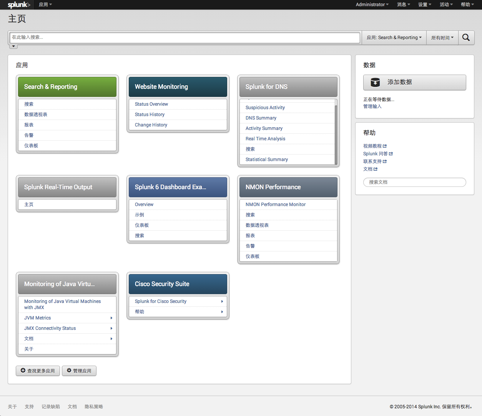The image size is (482, 416).
Task: Click the 搜索文档 documentation search box
Action: coord(414,182)
